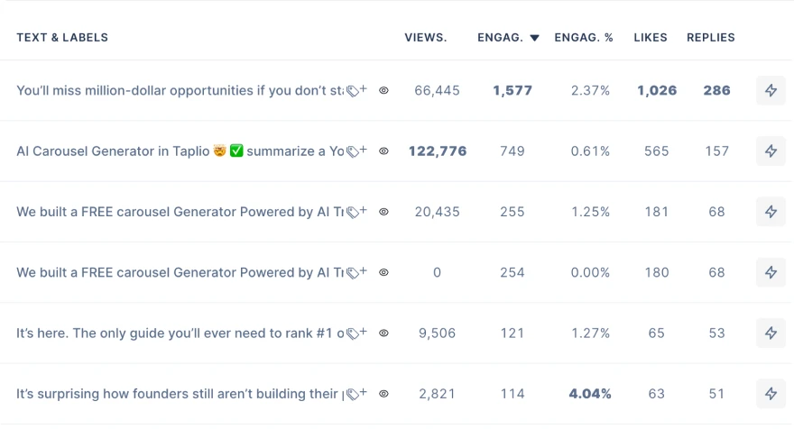This screenshot has width=794, height=429.
Task: Click lightning bolt for founders post row
Action: [771, 394]
